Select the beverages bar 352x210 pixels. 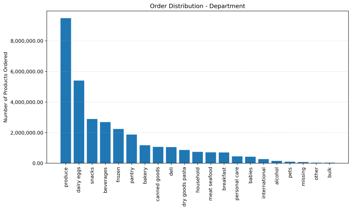pyautogui.click(x=105, y=143)
